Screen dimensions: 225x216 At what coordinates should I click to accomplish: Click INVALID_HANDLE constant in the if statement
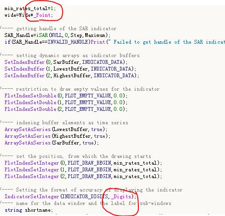(68, 42)
